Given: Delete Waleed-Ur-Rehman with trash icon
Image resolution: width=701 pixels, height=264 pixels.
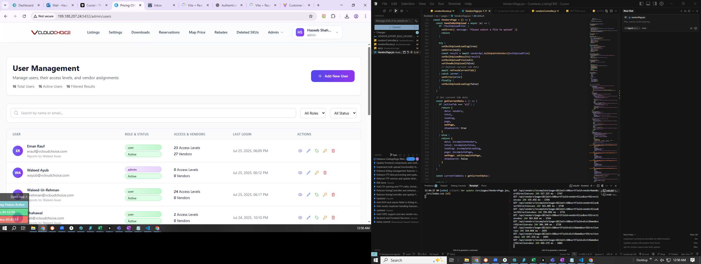Looking at the screenshot, I should pyautogui.click(x=333, y=195).
